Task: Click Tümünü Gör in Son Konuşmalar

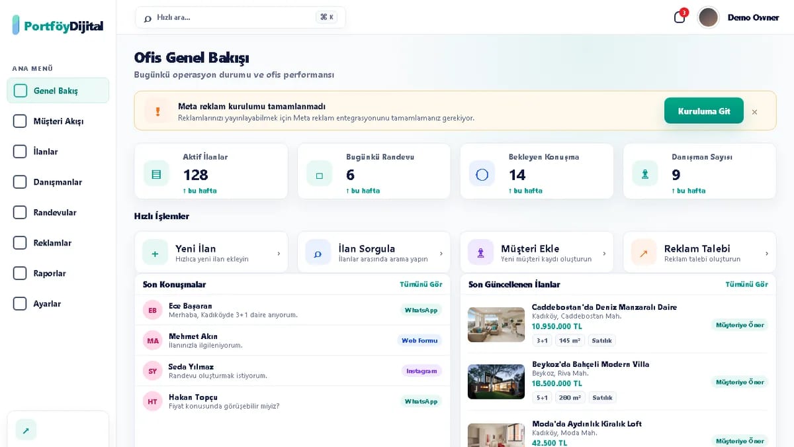Action: 421,284
